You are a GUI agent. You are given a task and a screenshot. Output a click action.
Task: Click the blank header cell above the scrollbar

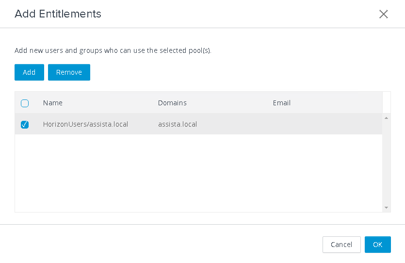[x=387, y=102]
